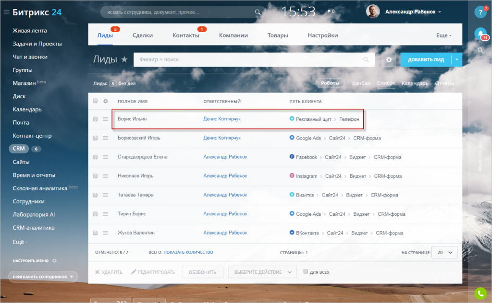Switch to the Контакты tab
This screenshot has height=303, width=492.
pos(186,35)
